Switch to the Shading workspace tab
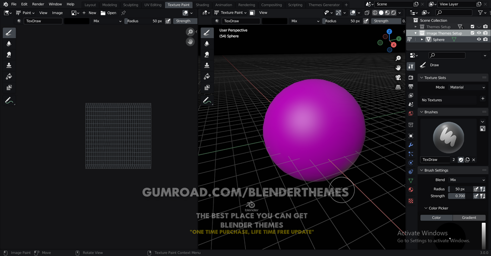Screen dimensions: 491x256 point(202,5)
